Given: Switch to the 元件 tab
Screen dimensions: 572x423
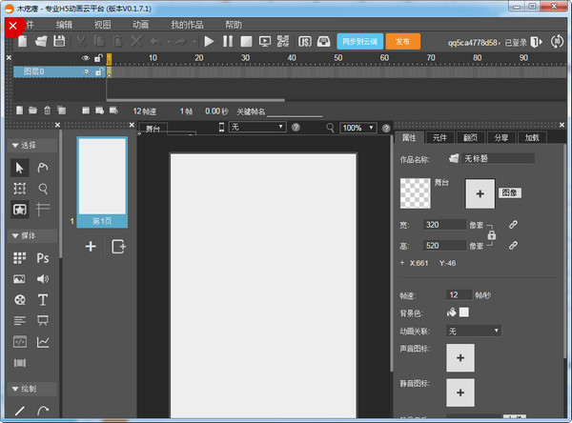Looking at the screenshot, I should point(439,138).
